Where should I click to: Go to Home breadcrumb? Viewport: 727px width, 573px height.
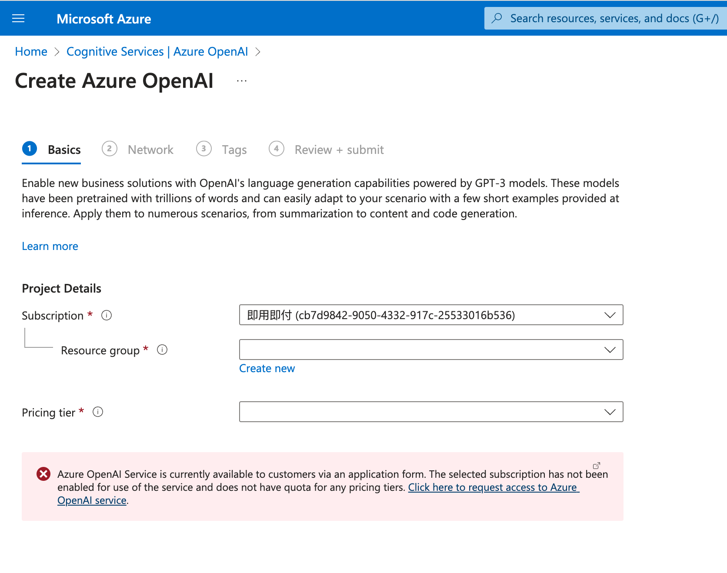[x=31, y=52]
